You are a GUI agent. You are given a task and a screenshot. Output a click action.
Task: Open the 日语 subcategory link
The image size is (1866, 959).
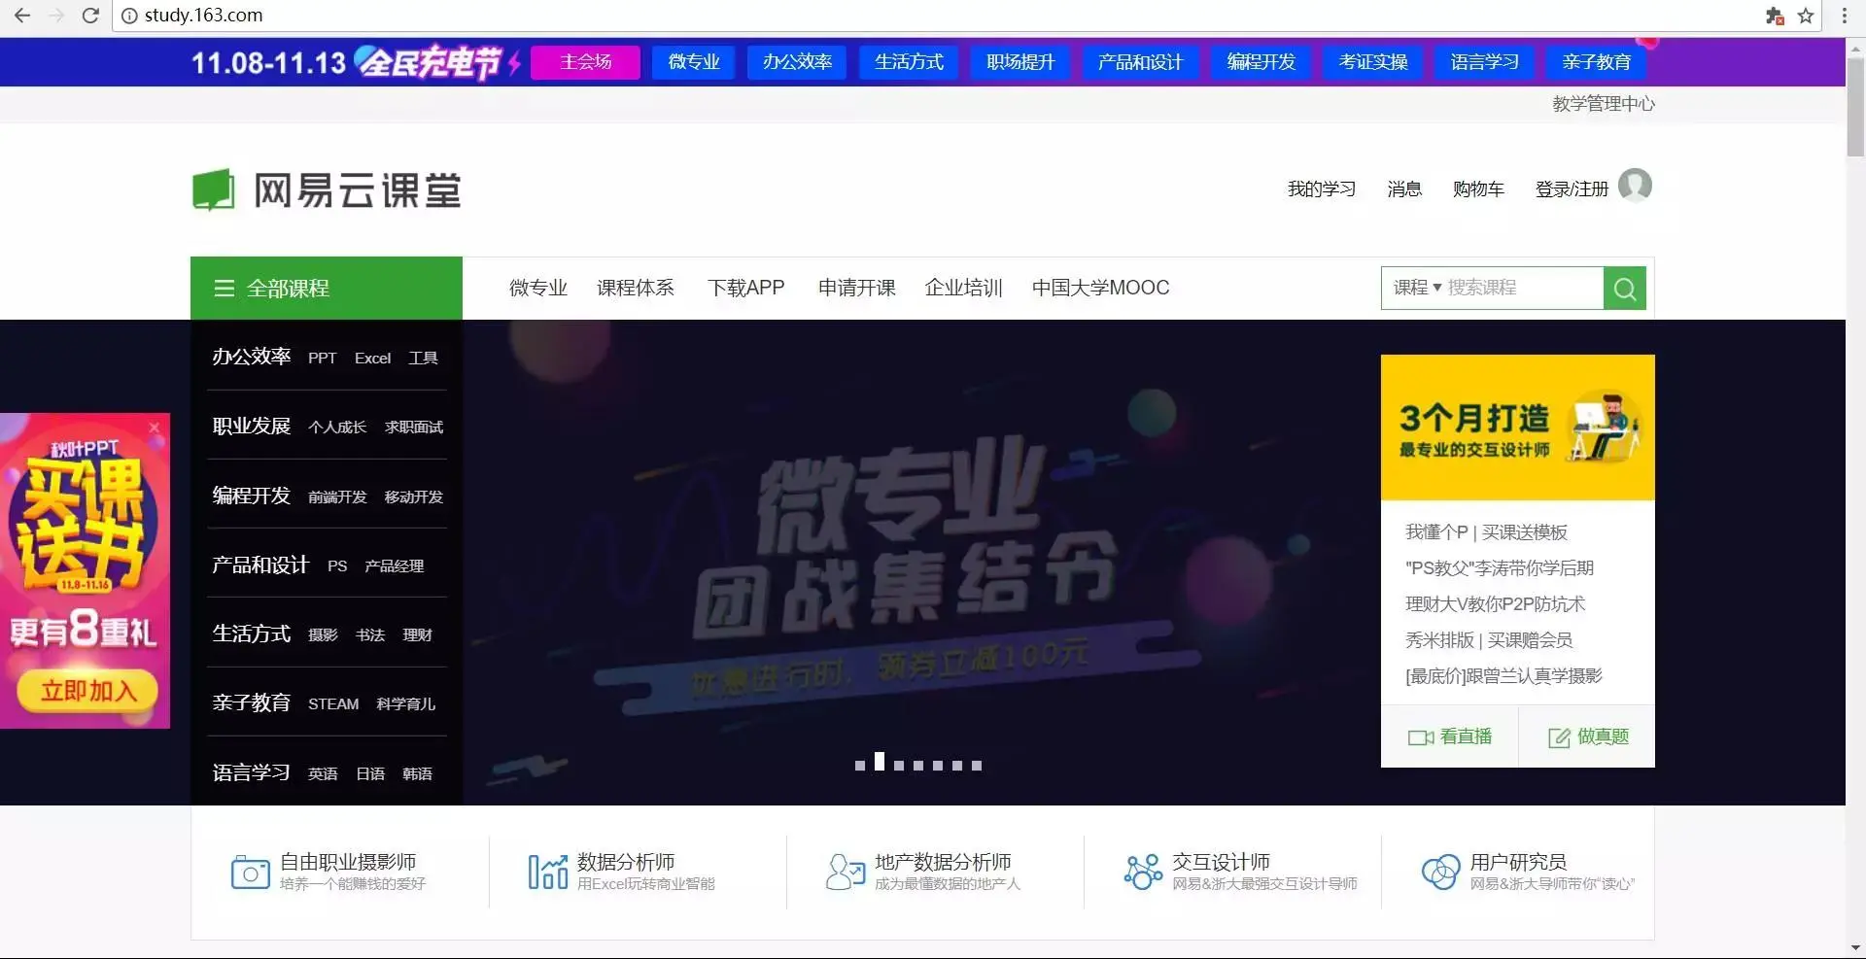(x=370, y=774)
